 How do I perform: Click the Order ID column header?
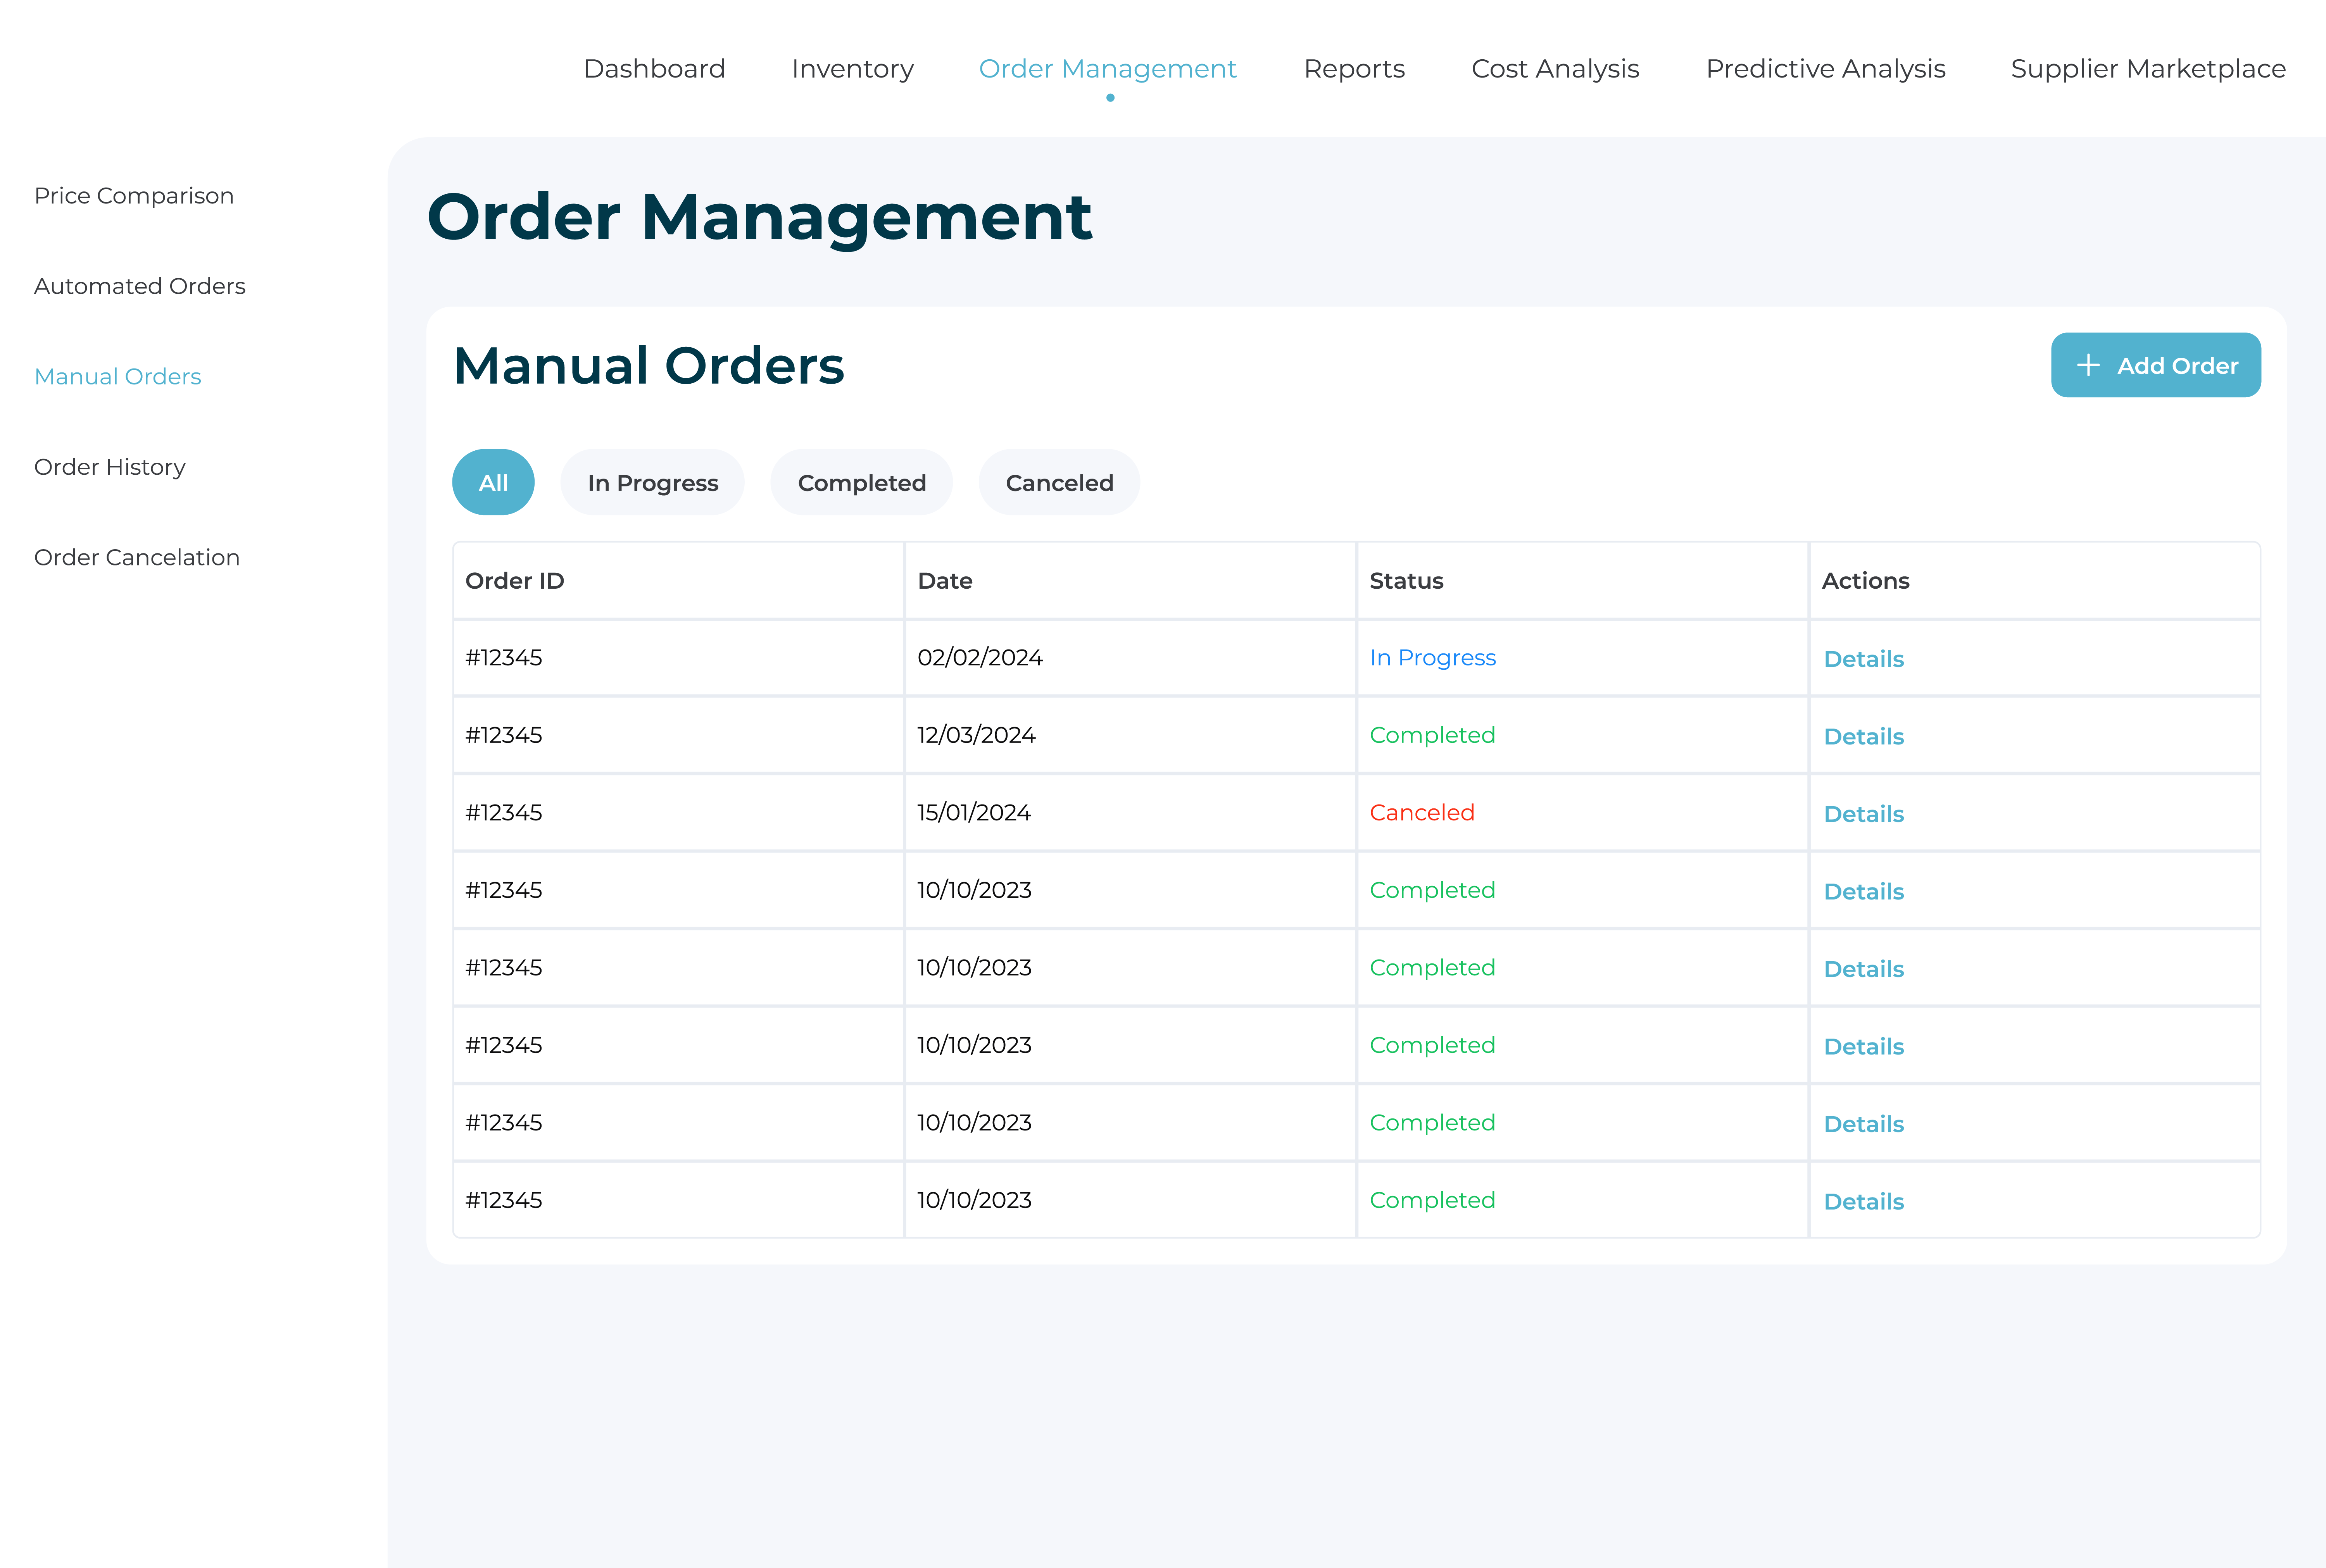[x=515, y=581]
